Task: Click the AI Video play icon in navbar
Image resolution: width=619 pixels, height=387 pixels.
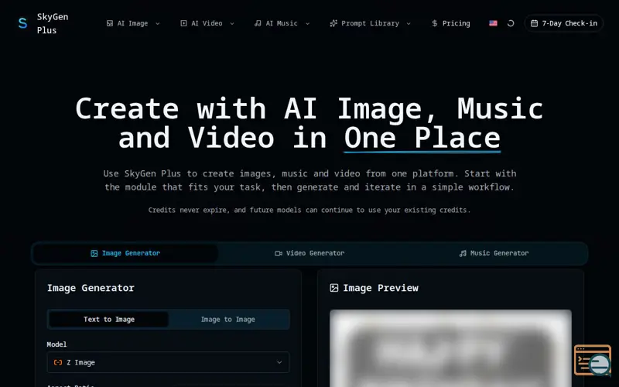Action: point(183,23)
